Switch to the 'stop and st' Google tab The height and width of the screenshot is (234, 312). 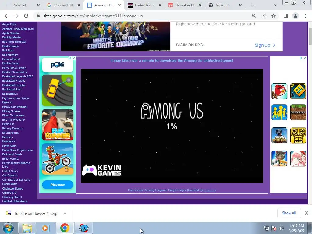pyautogui.click(x=63, y=5)
